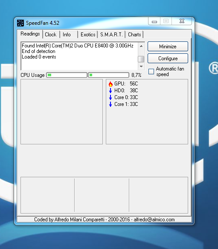This screenshot has height=249, width=218.
Task: Select the Readings tab
Action: (x=30, y=34)
